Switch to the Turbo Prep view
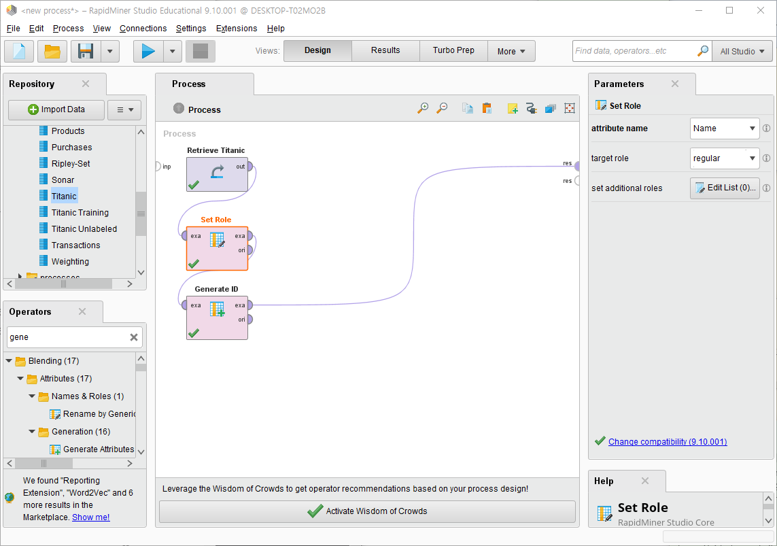Screen dimensions: 777x546 [453, 50]
